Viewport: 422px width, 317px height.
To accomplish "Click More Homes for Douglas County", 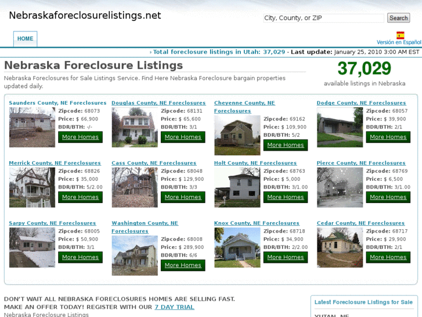I will coord(183,137).
